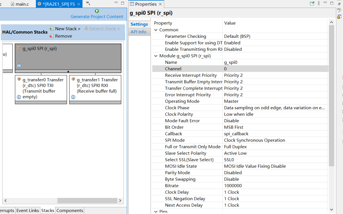Click the Properties panel vertical scrollbar
The width and height of the screenshot is (343, 214).
point(331,95)
